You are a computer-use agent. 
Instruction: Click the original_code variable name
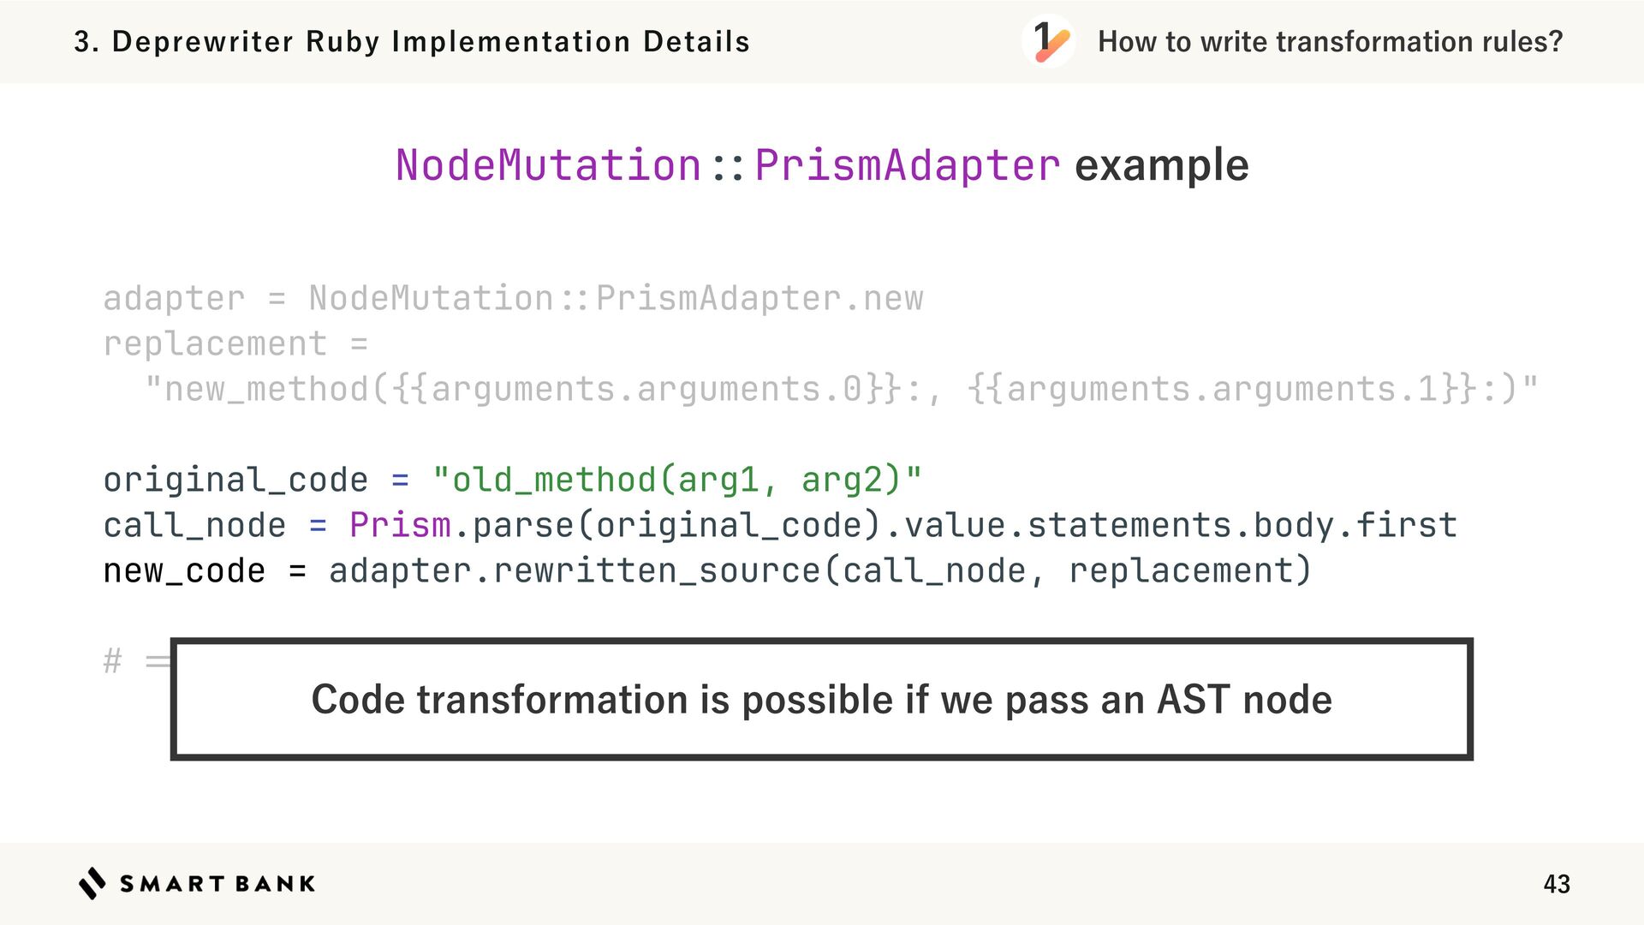click(235, 480)
